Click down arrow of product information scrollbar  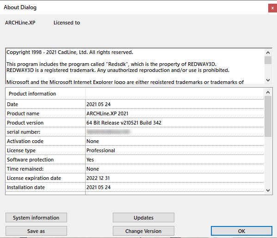point(268,190)
